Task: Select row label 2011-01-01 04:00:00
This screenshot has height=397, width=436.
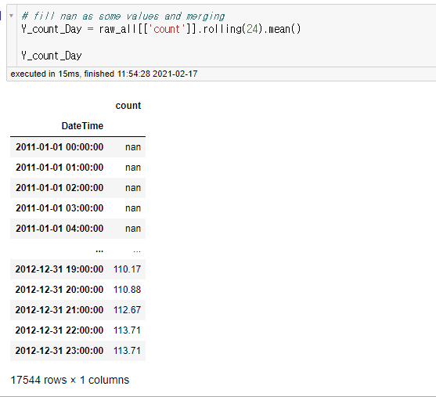Action: [59, 229]
